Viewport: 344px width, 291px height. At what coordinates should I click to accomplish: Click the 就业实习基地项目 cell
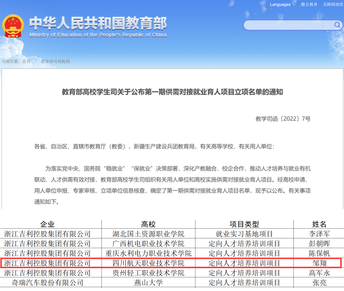coord(244,234)
